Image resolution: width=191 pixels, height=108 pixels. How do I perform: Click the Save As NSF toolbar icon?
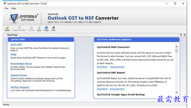(x=19, y=29)
